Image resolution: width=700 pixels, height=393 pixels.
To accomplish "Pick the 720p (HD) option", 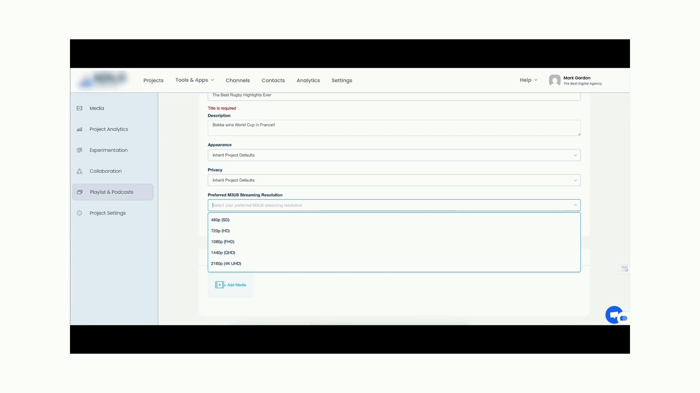I will click(220, 231).
